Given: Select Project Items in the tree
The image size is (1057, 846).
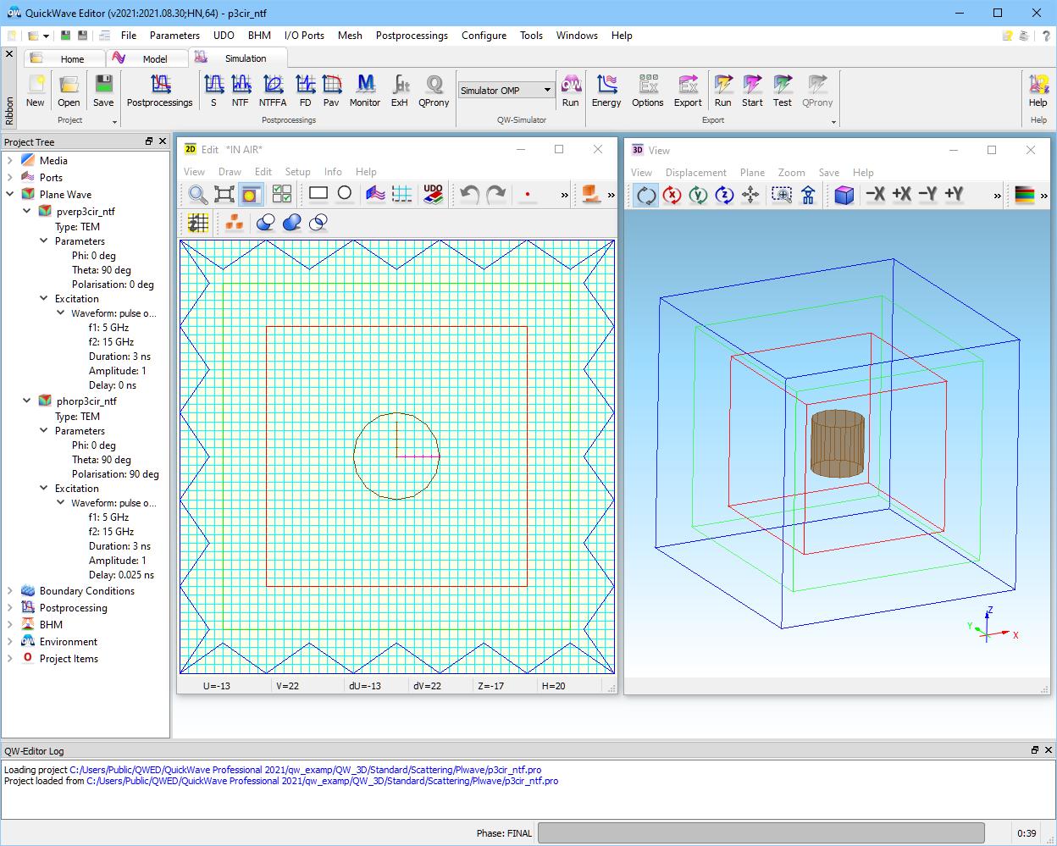Looking at the screenshot, I should click(x=69, y=659).
